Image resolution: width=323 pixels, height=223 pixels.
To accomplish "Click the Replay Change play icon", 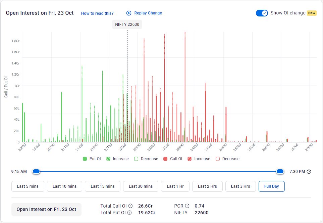I will click(x=129, y=13).
